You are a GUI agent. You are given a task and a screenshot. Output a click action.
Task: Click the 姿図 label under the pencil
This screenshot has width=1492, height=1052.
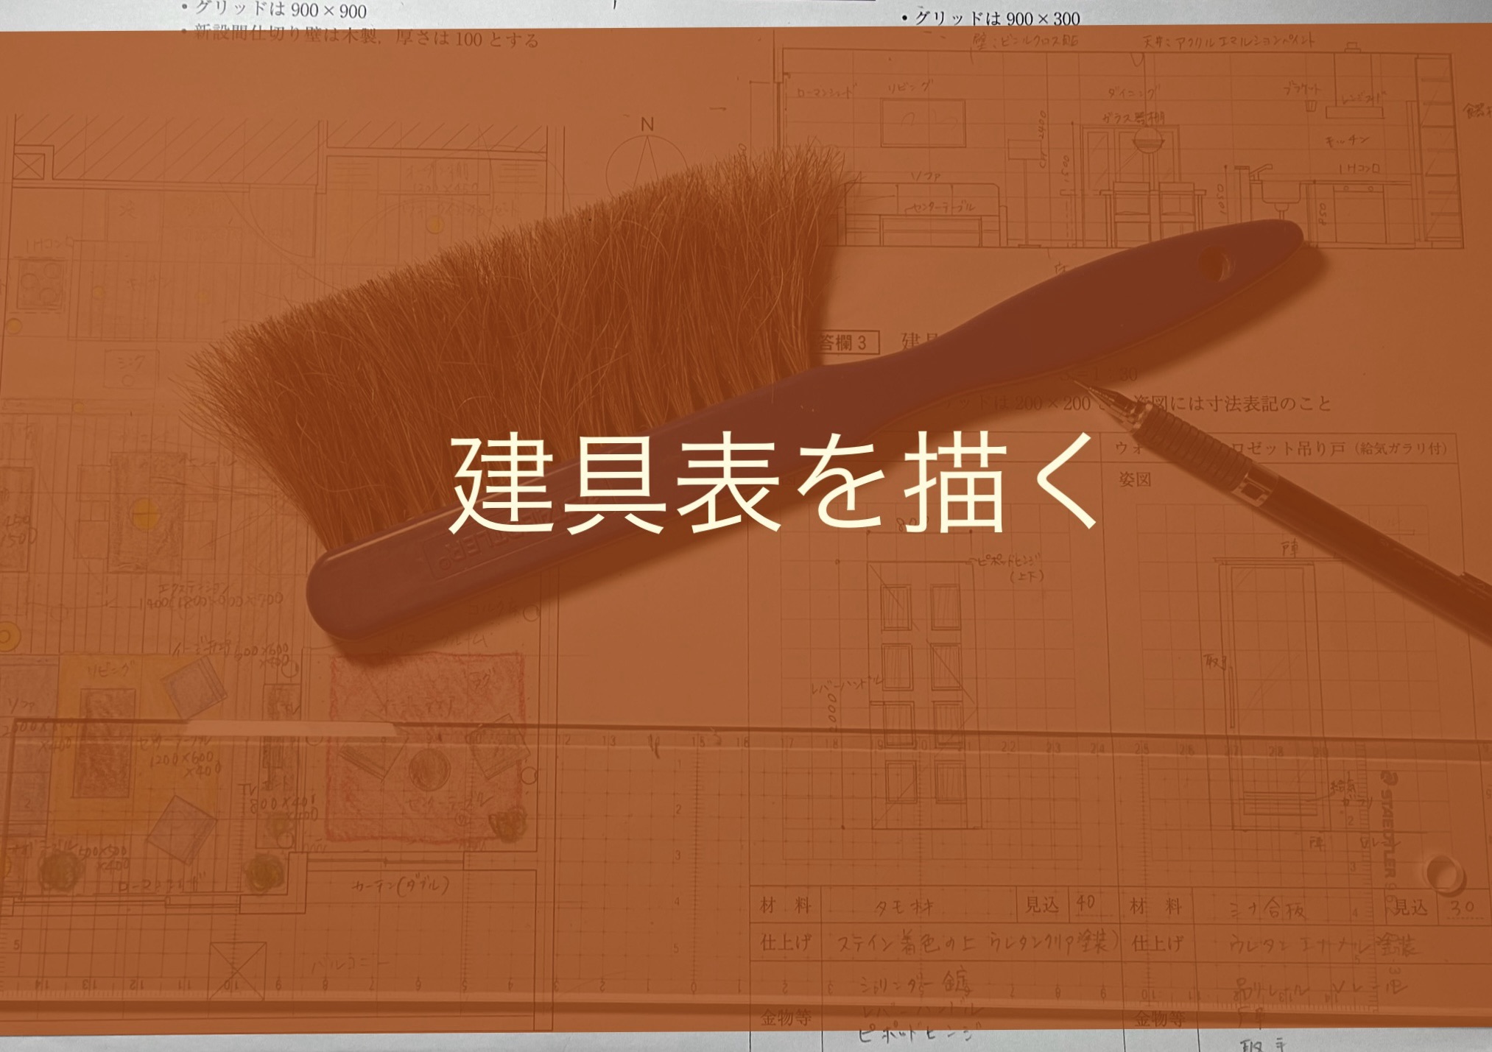click(x=1135, y=480)
